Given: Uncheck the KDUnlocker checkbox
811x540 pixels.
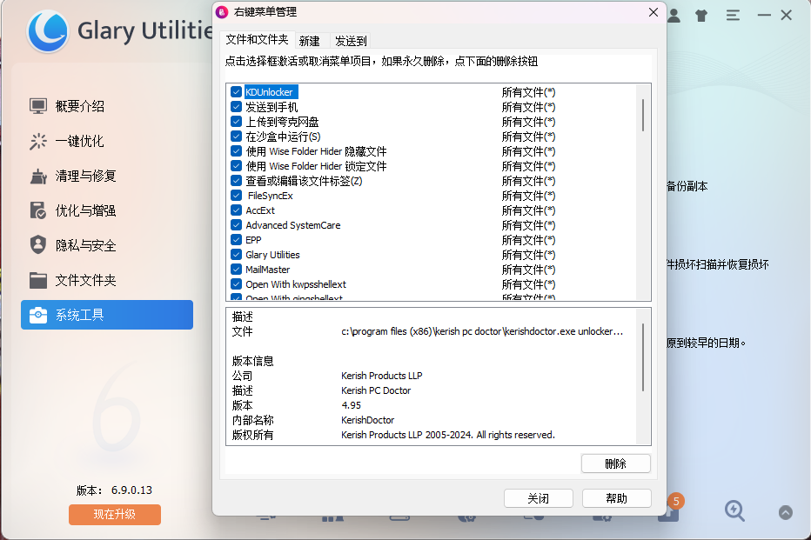Looking at the screenshot, I should pos(237,92).
